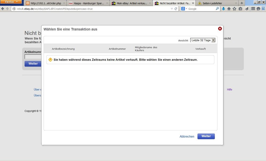Reload the current page

176,9
